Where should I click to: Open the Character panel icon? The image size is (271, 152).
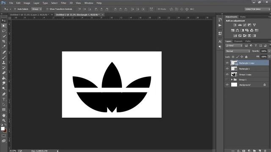pos(220,41)
